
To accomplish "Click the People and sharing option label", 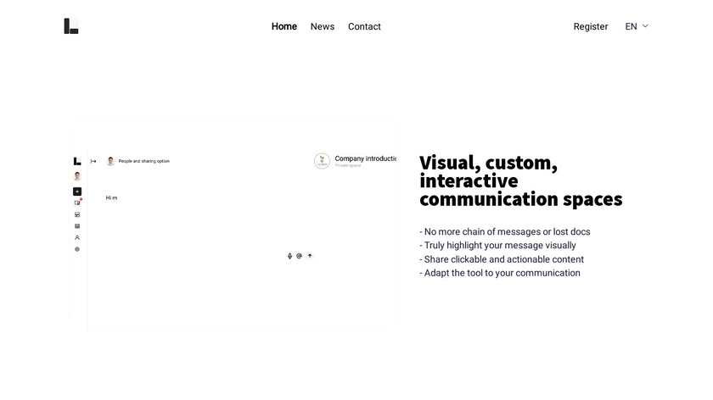I will pyautogui.click(x=143, y=161).
